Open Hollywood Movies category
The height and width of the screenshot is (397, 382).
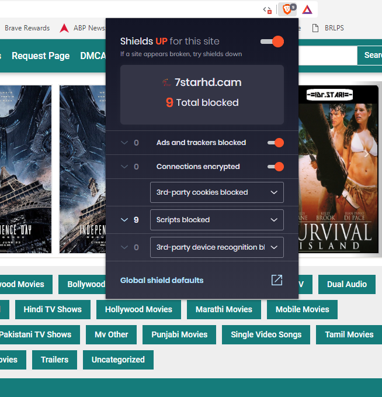[x=138, y=309]
